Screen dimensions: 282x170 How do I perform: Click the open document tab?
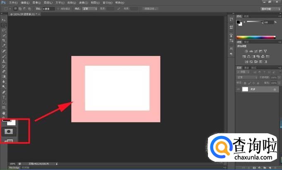pyautogui.click(x=24, y=14)
